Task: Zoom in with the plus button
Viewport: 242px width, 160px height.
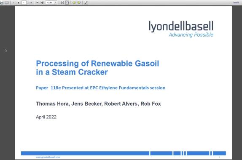Action: pyautogui.click(x=42, y=3)
